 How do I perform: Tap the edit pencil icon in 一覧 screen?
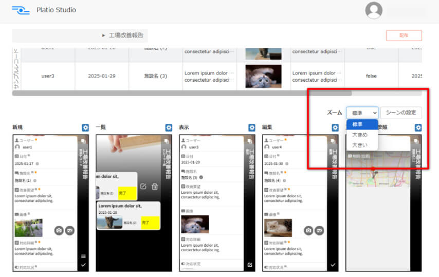(143, 186)
